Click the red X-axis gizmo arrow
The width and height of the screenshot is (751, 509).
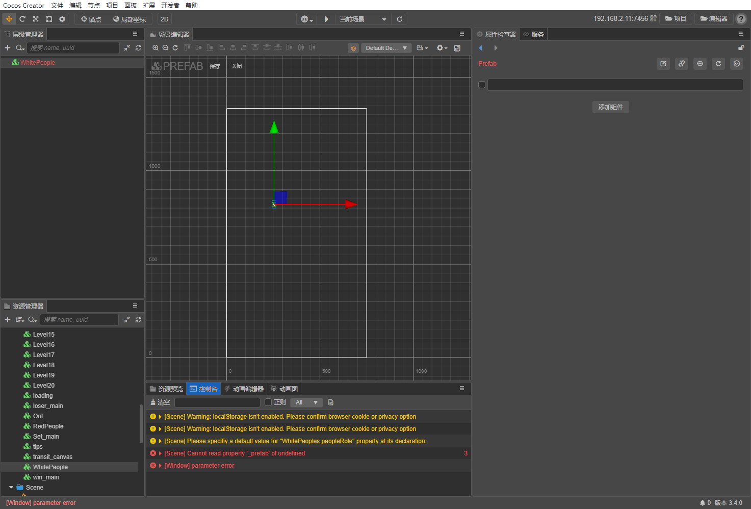point(351,204)
